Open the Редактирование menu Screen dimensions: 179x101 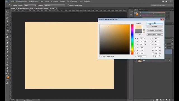tap(21, 2)
